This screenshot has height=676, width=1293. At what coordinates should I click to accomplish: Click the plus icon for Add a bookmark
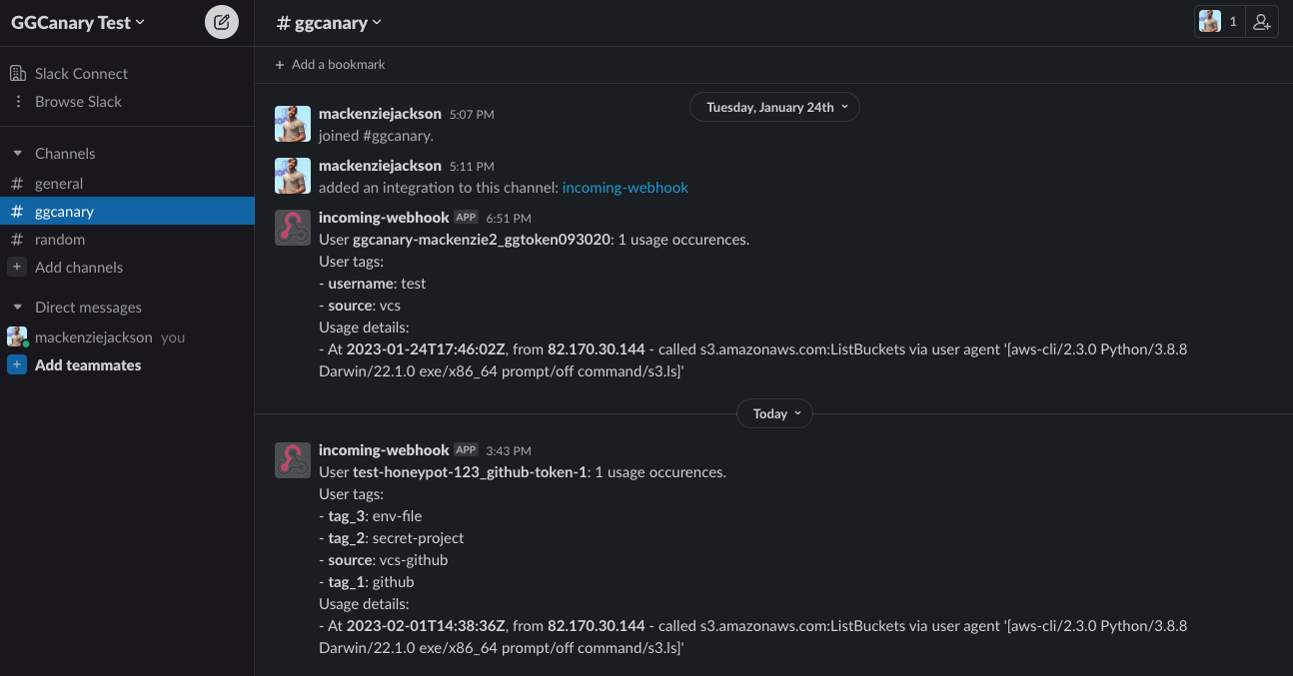(280, 64)
